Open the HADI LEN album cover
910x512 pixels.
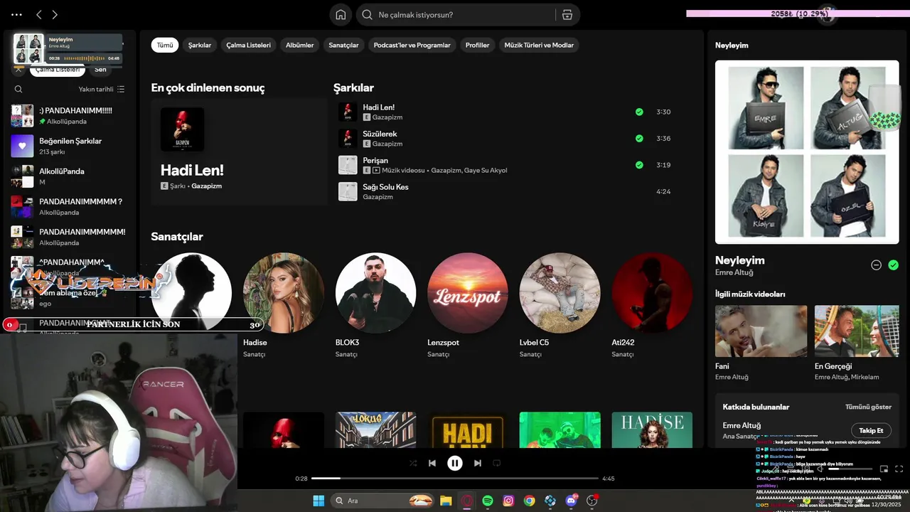pyautogui.click(x=468, y=430)
